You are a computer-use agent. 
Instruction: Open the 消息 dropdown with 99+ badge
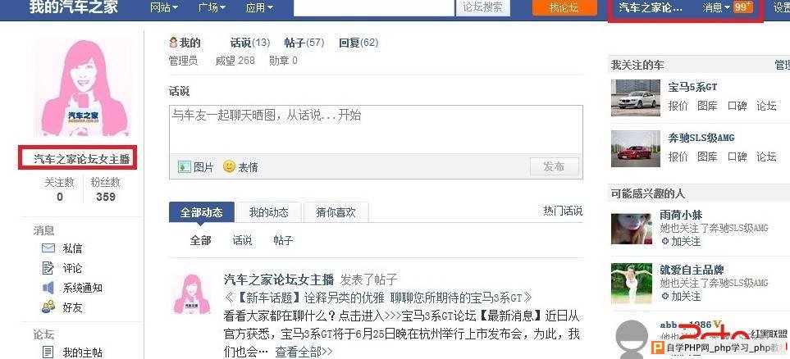[727, 7]
